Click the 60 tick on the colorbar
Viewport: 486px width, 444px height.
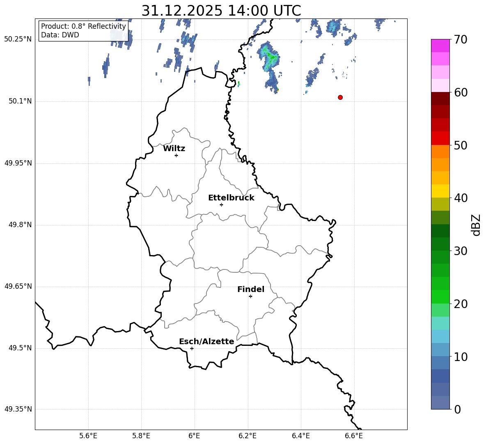461,92
